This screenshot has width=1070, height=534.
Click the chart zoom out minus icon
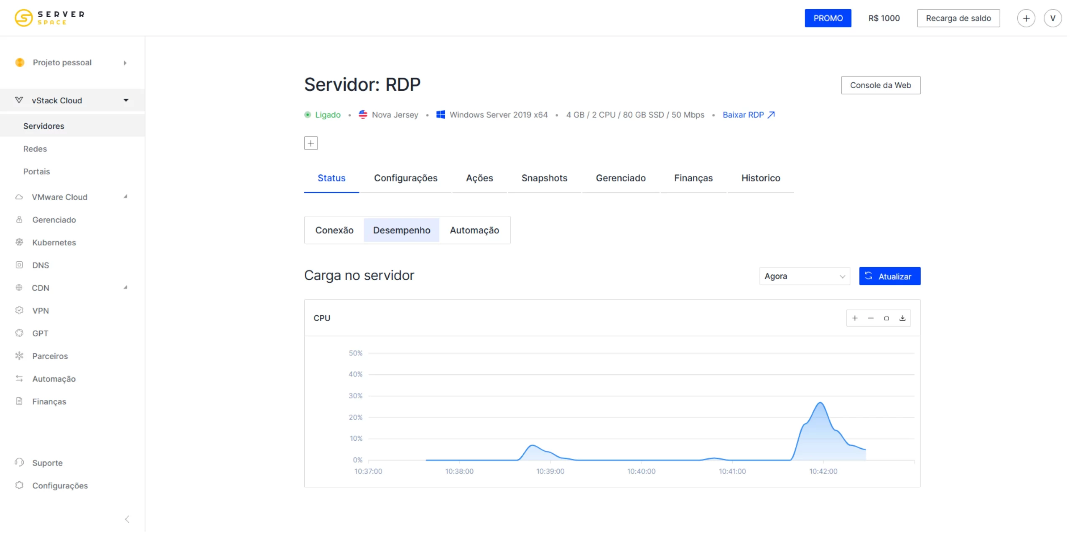tap(871, 318)
